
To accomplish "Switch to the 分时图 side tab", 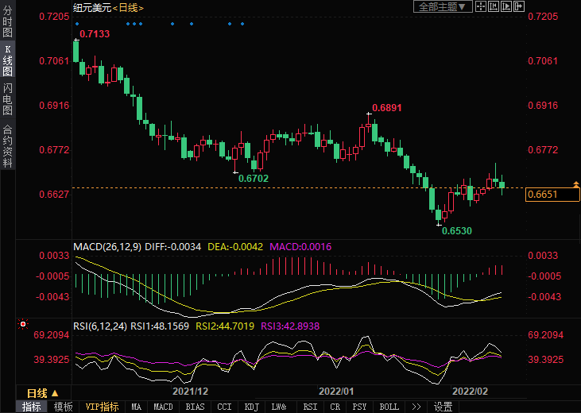I will click(8, 22).
